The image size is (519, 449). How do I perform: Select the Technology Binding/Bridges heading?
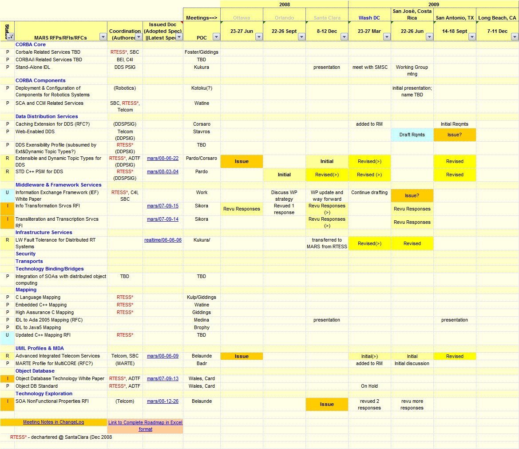(x=50, y=269)
